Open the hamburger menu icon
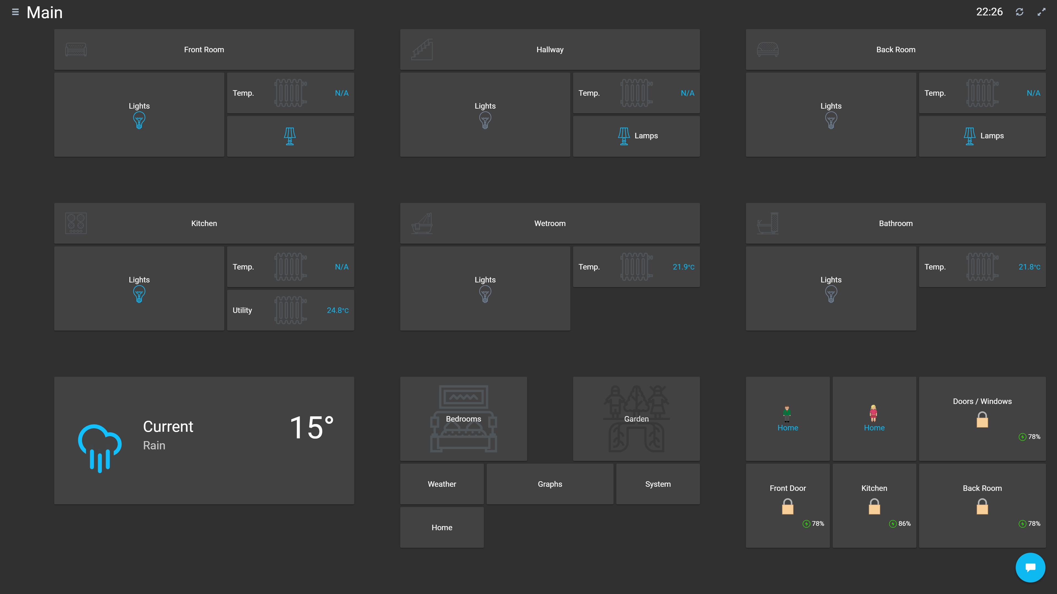Viewport: 1057px width, 594px height. click(x=15, y=12)
